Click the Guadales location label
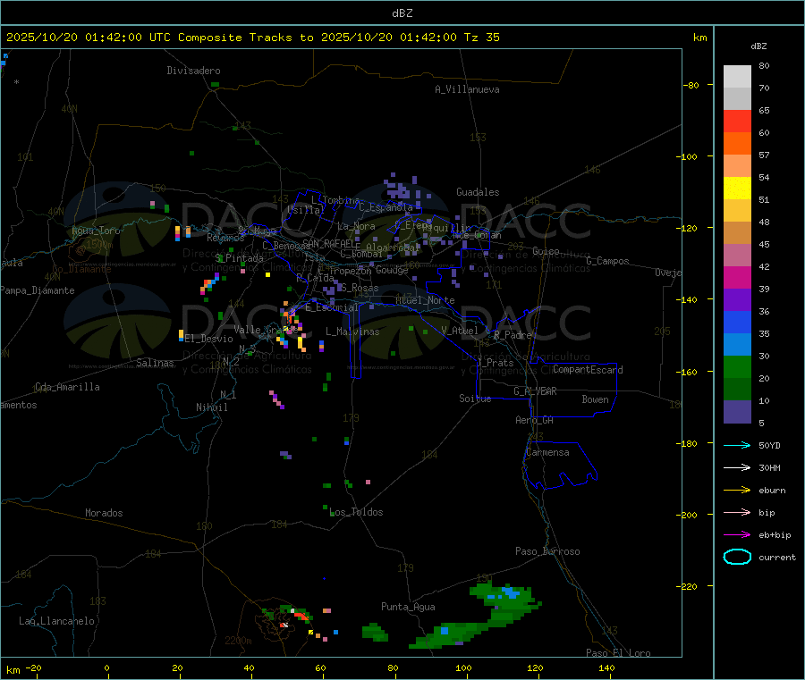This screenshot has width=805, height=680. pos(478,192)
